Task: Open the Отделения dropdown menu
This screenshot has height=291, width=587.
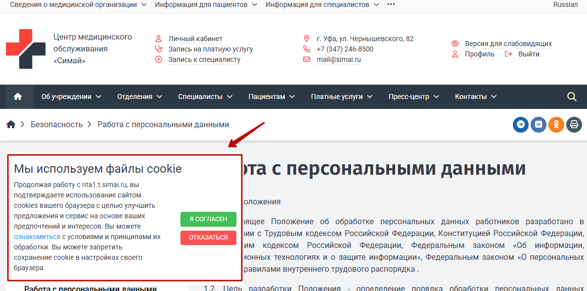Action: tap(139, 97)
